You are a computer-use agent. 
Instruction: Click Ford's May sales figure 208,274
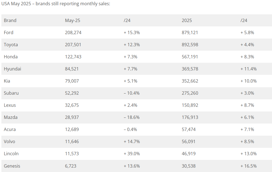[73, 32]
